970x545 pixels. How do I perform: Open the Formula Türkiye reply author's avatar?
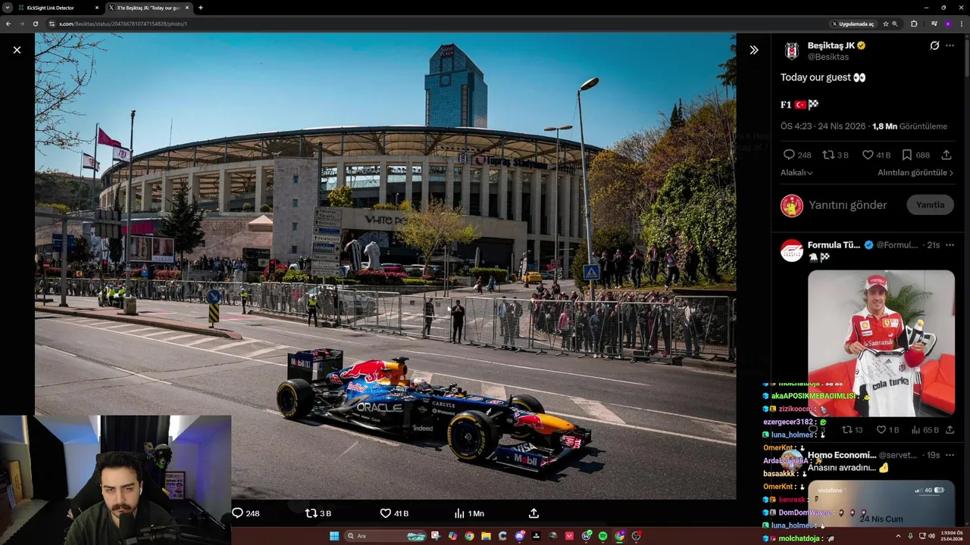coord(792,251)
